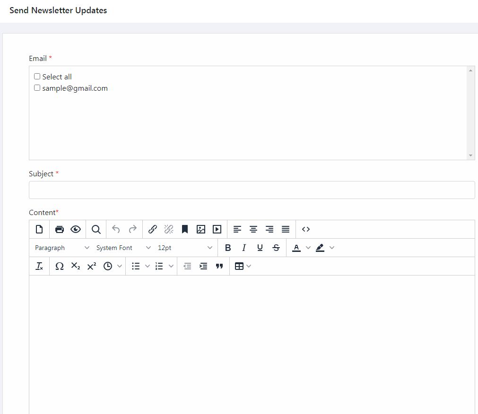Click the email list scrollbar down arrow

click(x=471, y=155)
